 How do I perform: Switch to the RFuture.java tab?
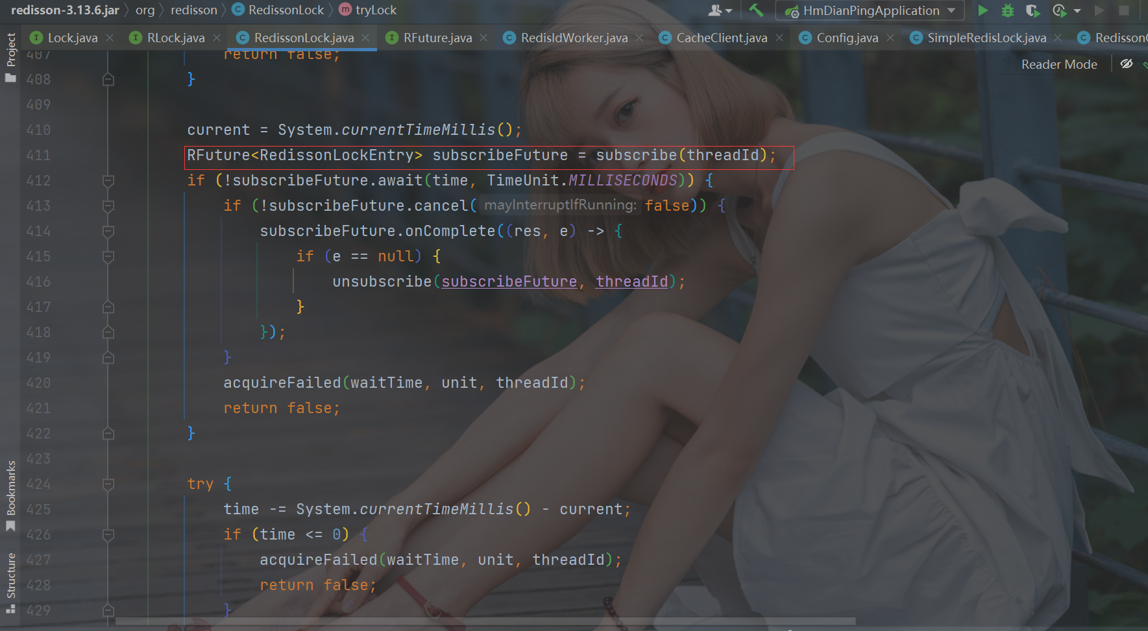point(437,38)
